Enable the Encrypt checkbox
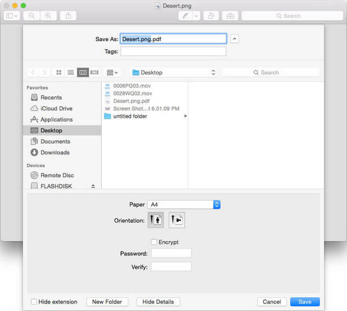Viewport: 347px width, 311px height. [x=154, y=242]
